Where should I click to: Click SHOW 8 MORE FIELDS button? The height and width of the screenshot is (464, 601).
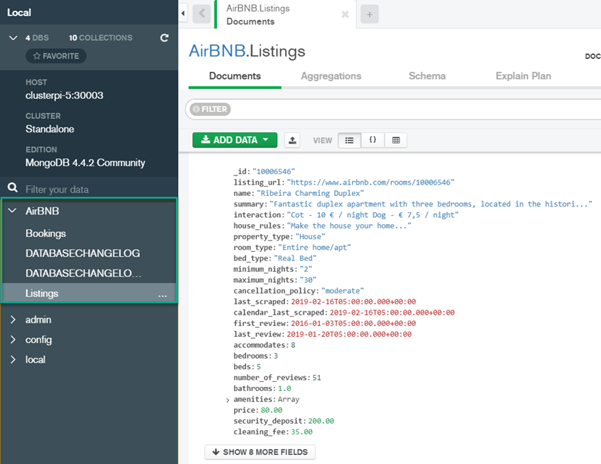click(259, 452)
